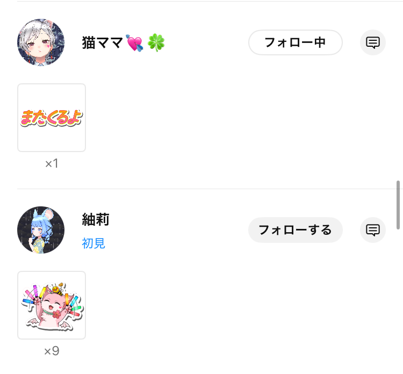
Task: Follow 紬莉 with フォローする button
Action: tap(296, 230)
